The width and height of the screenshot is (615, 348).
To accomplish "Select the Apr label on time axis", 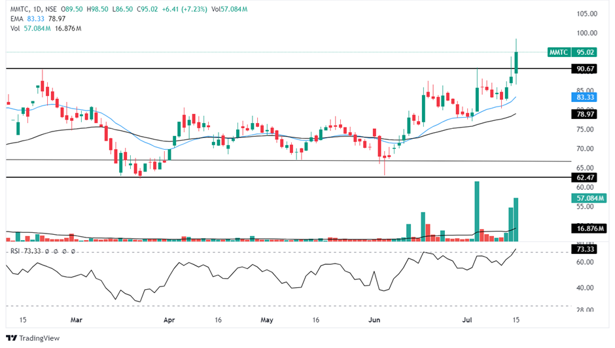I will (169, 321).
